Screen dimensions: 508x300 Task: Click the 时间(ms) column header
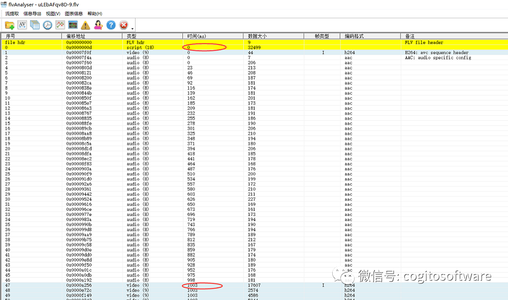point(213,36)
